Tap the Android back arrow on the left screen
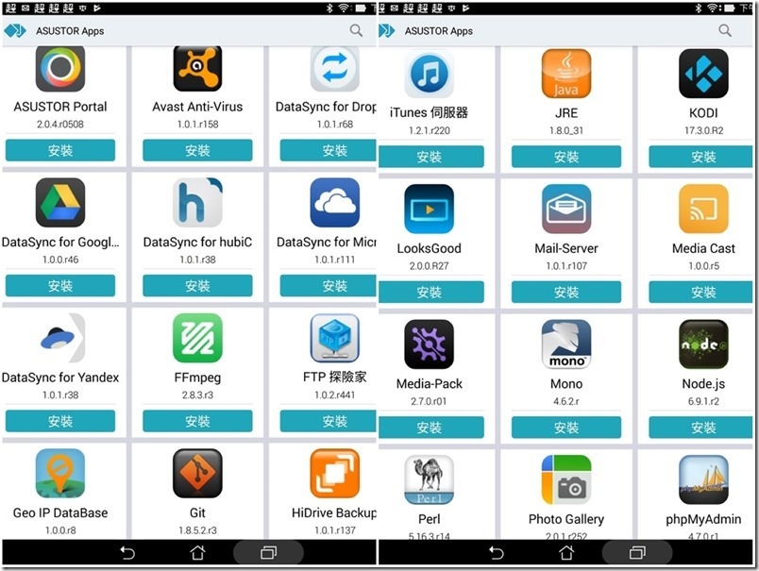The image size is (759, 571). [x=127, y=552]
